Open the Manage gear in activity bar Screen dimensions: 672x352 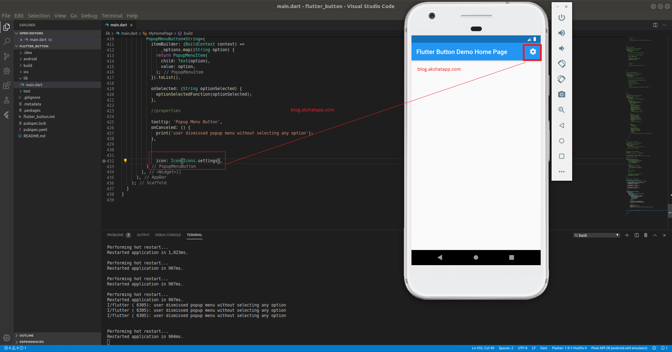(7, 338)
